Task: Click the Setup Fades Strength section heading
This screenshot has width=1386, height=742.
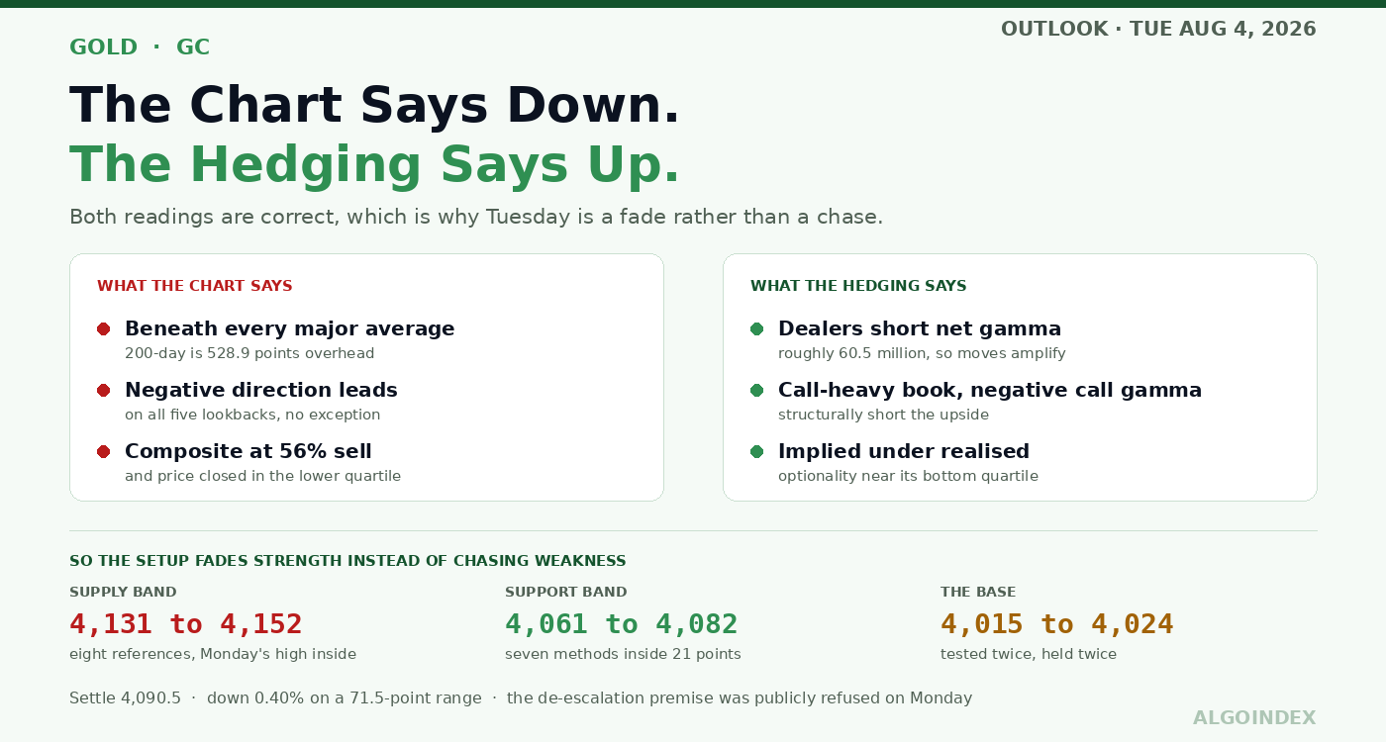Action: [347, 561]
